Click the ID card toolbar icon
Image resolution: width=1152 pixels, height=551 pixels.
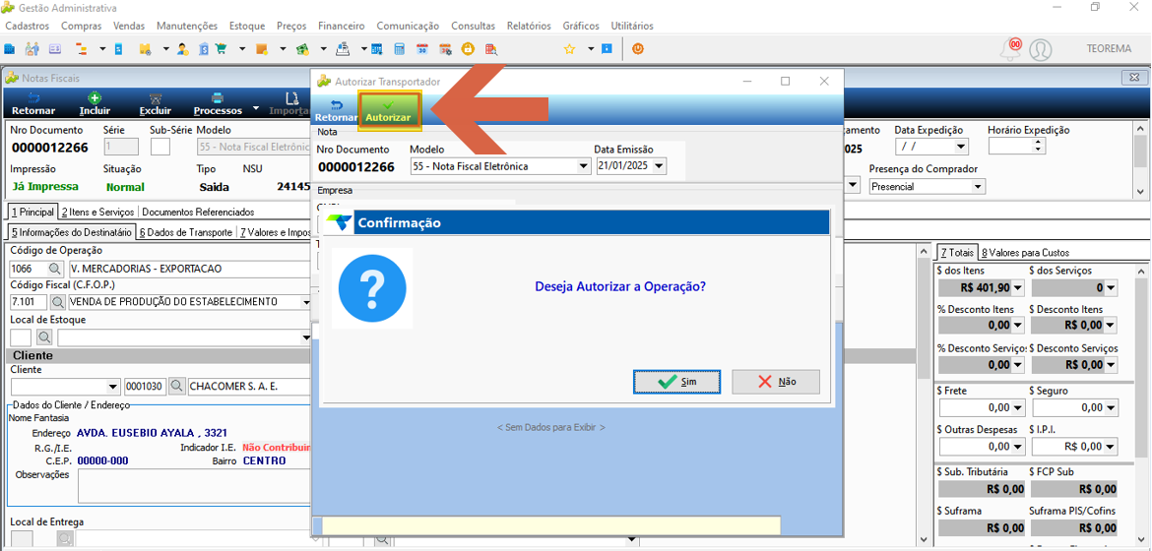55,49
